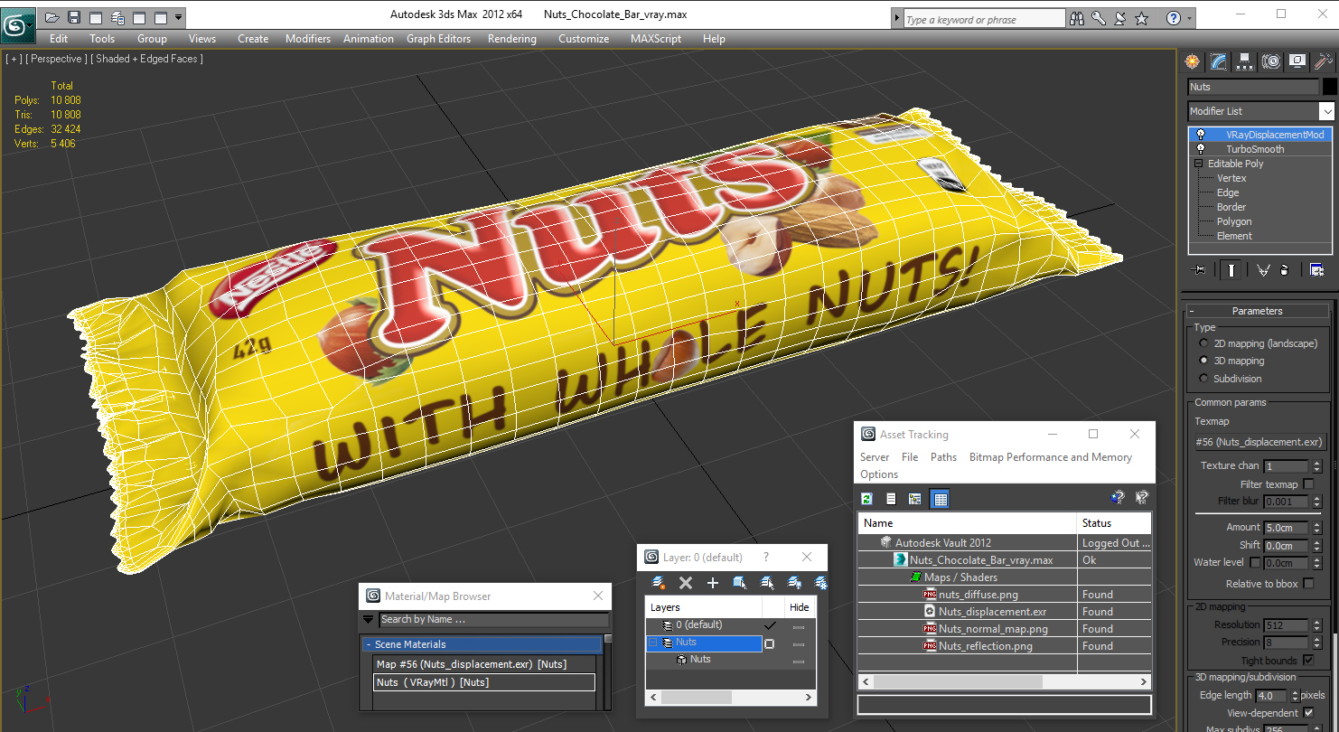The width and height of the screenshot is (1339, 732).
Task: Click the Perspective viewport label
Action: tap(57, 59)
